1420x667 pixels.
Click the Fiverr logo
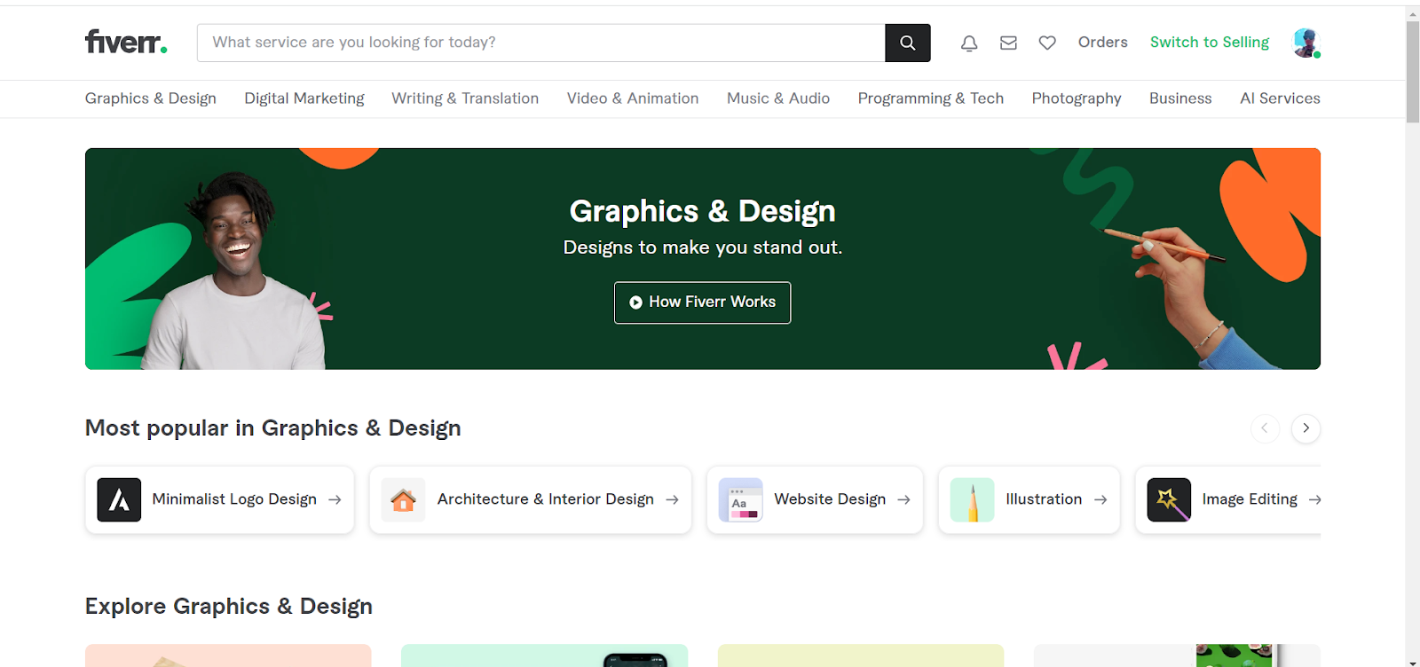point(126,42)
